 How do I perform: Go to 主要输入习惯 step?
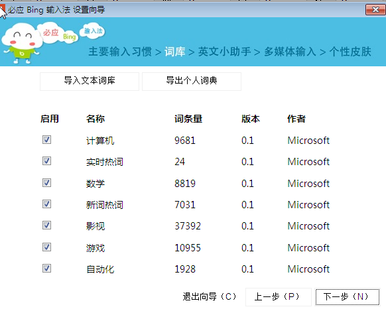(120, 52)
